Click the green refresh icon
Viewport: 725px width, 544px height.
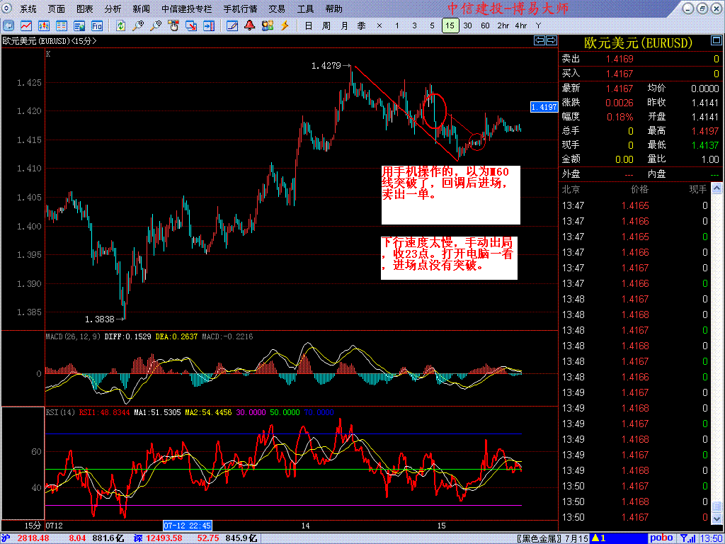pos(120,25)
